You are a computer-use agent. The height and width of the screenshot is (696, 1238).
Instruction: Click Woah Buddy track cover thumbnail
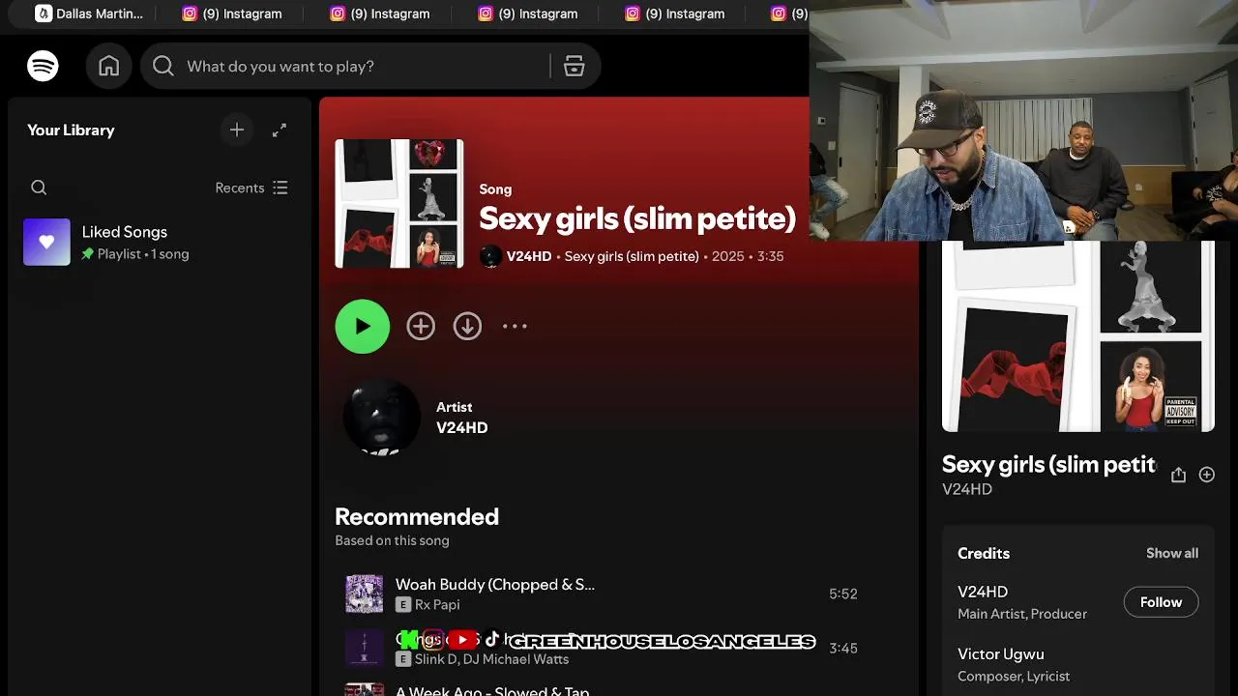point(365,594)
